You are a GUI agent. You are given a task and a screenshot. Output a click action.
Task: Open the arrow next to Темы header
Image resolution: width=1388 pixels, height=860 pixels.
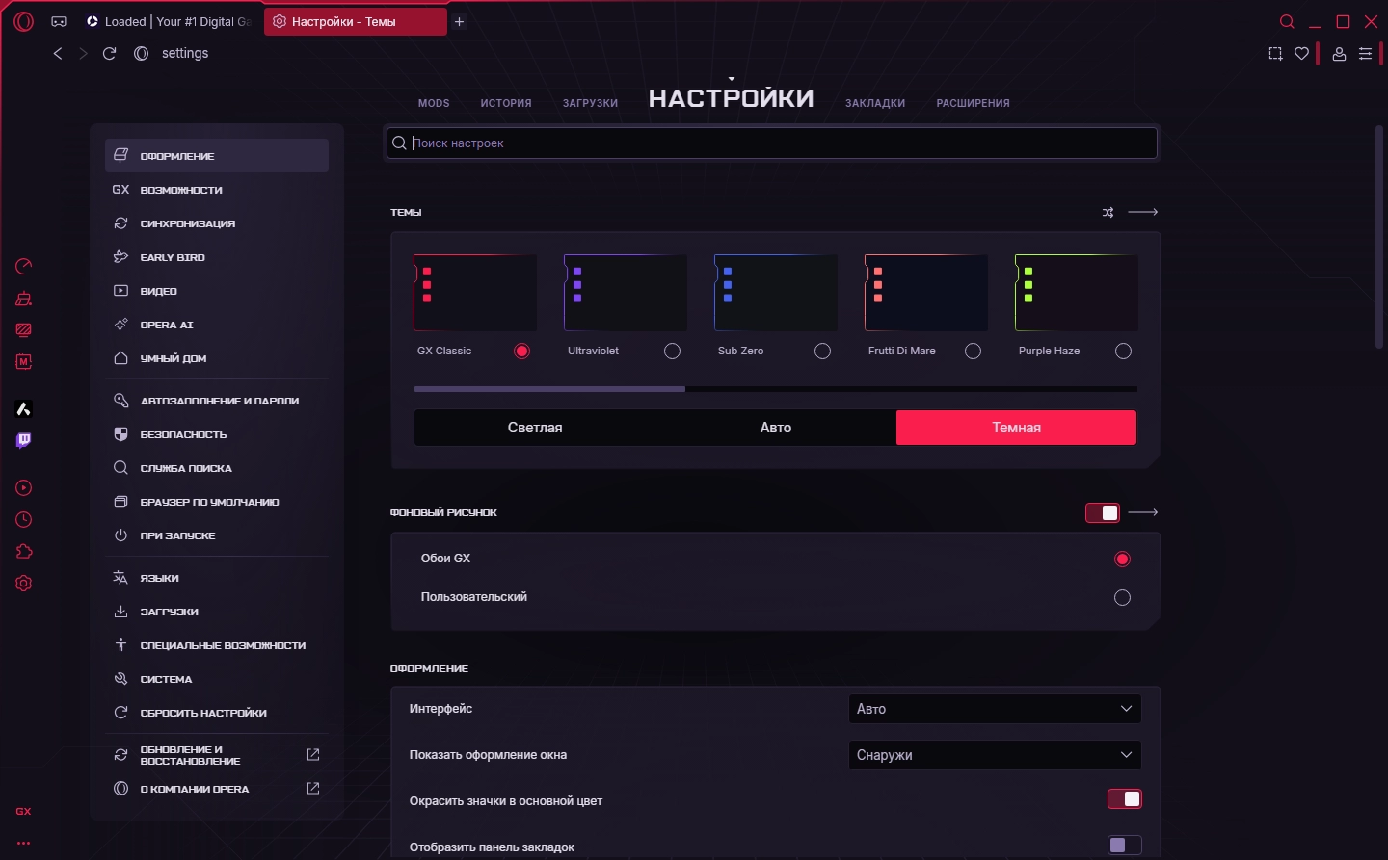pyautogui.click(x=1143, y=212)
